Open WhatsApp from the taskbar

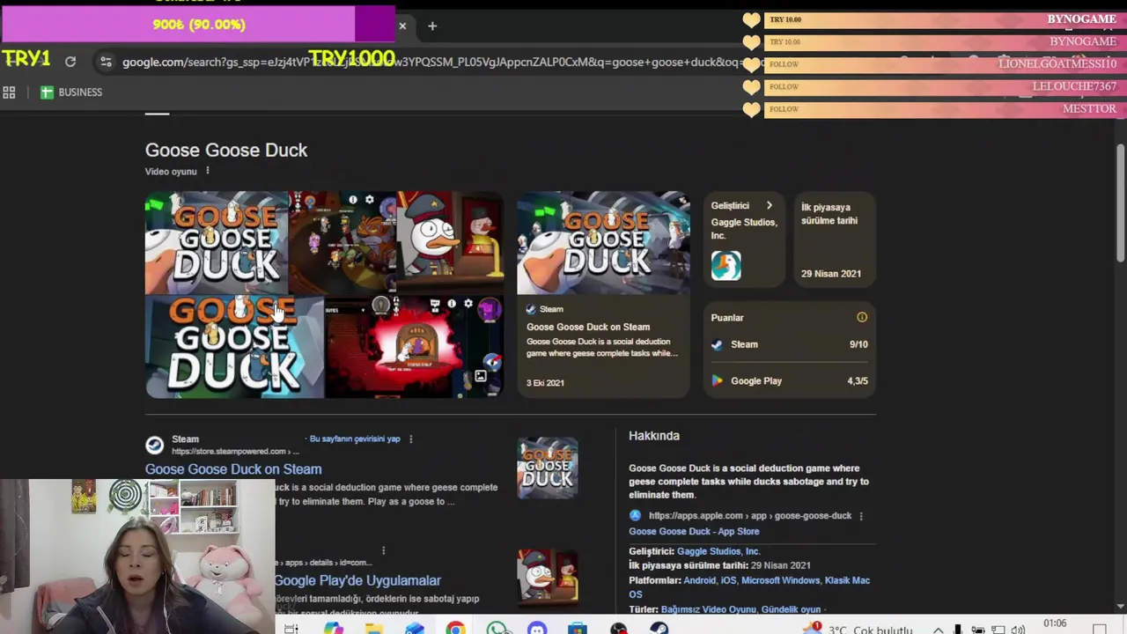[497, 629]
